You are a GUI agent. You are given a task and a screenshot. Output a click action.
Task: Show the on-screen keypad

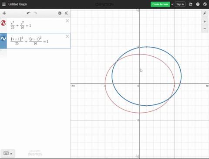(x=8, y=153)
